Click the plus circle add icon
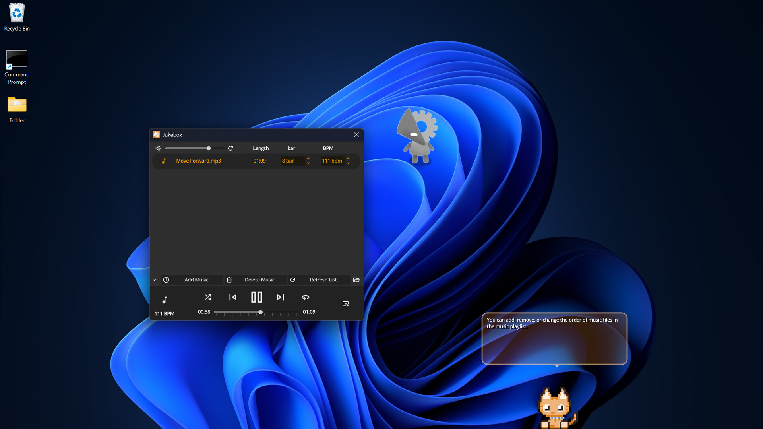Image resolution: width=763 pixels, height=429 pixels. 166,280
